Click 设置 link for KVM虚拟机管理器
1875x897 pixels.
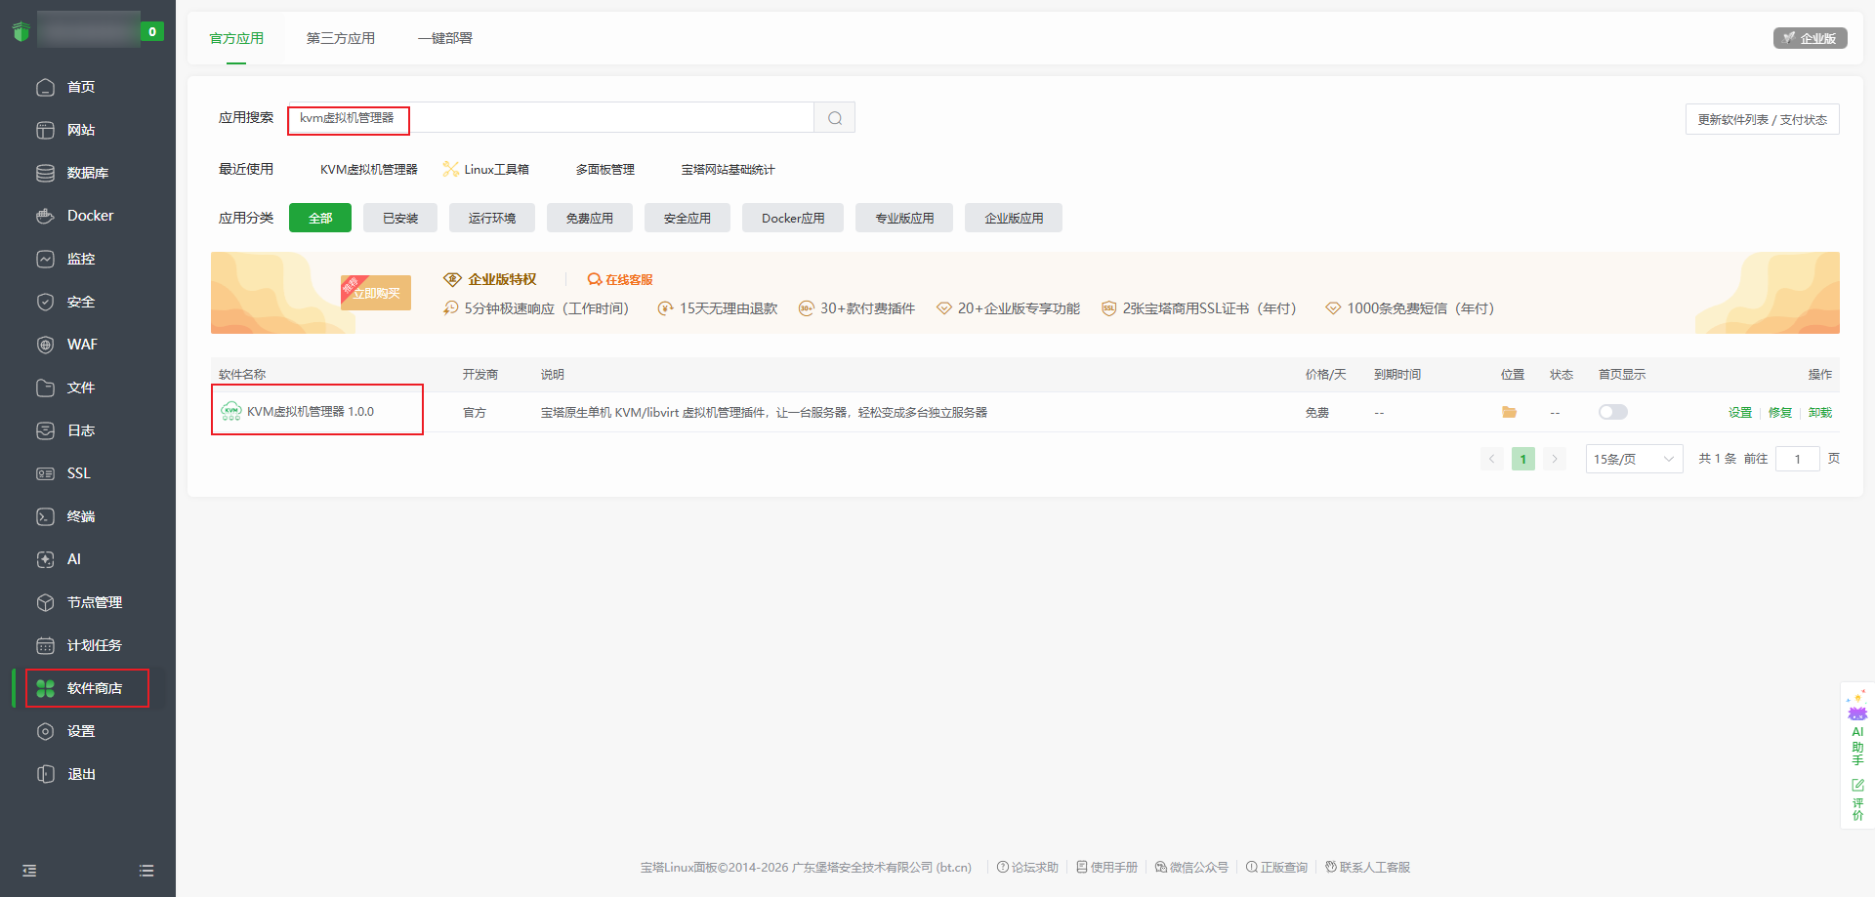click(x=1740, y=412)
